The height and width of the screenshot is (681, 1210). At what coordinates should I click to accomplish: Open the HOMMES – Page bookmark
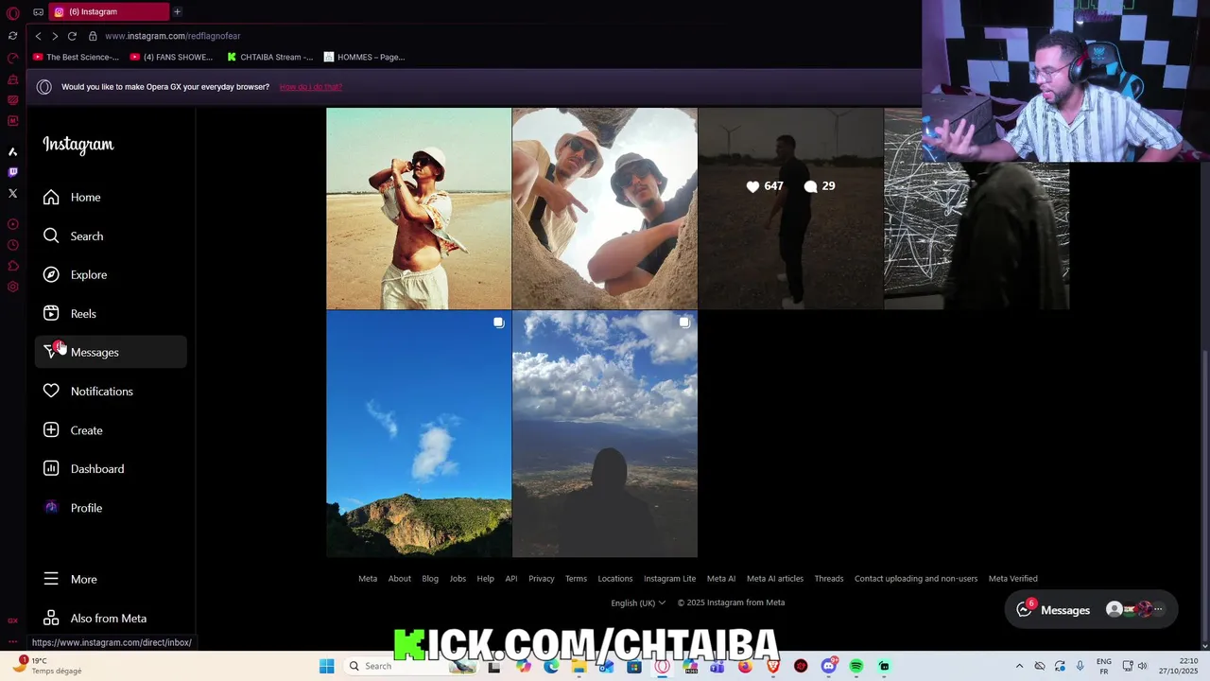[x=364, y=57]
